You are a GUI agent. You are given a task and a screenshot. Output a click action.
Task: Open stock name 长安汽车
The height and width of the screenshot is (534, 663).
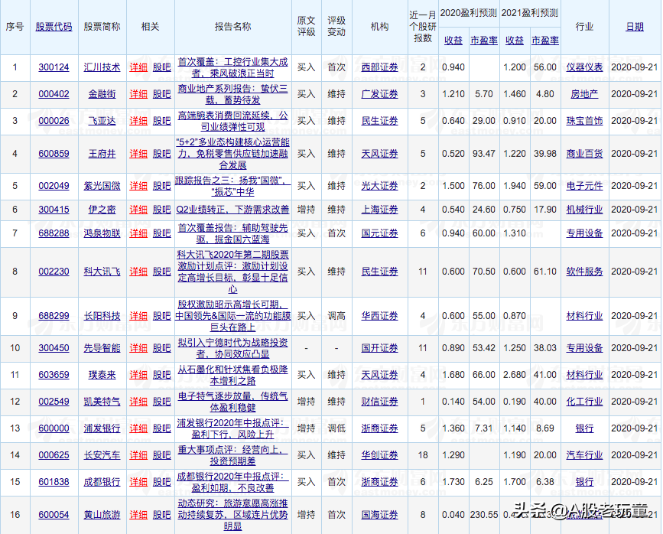tap(102, 455)
